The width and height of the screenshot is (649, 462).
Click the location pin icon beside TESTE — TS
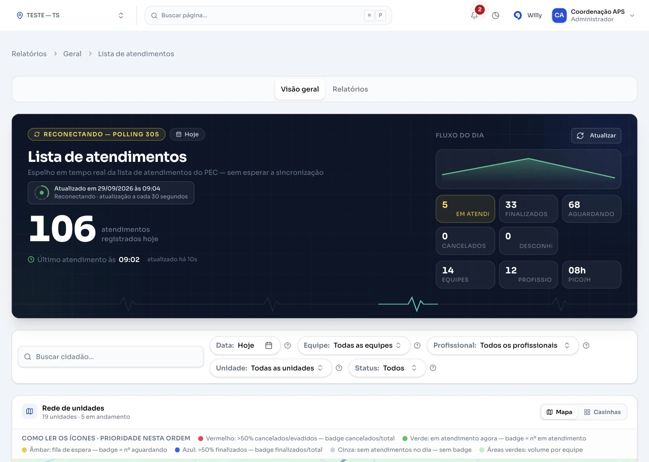point(20,15)
